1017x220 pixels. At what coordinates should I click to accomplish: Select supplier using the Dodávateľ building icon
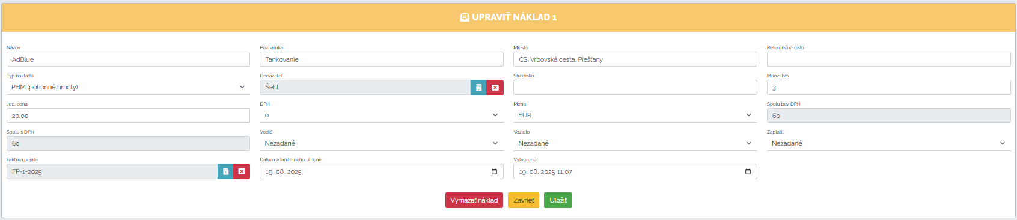[x=478, y=88]
